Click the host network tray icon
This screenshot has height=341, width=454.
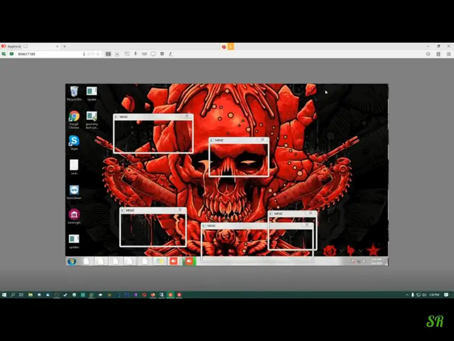coord(419,295)
